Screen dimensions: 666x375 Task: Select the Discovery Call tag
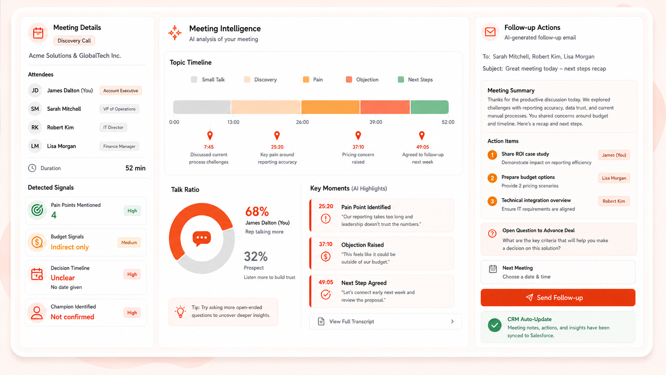click(x=74, y=41)
